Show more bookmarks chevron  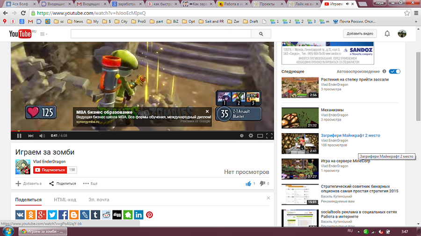(416, 21)
